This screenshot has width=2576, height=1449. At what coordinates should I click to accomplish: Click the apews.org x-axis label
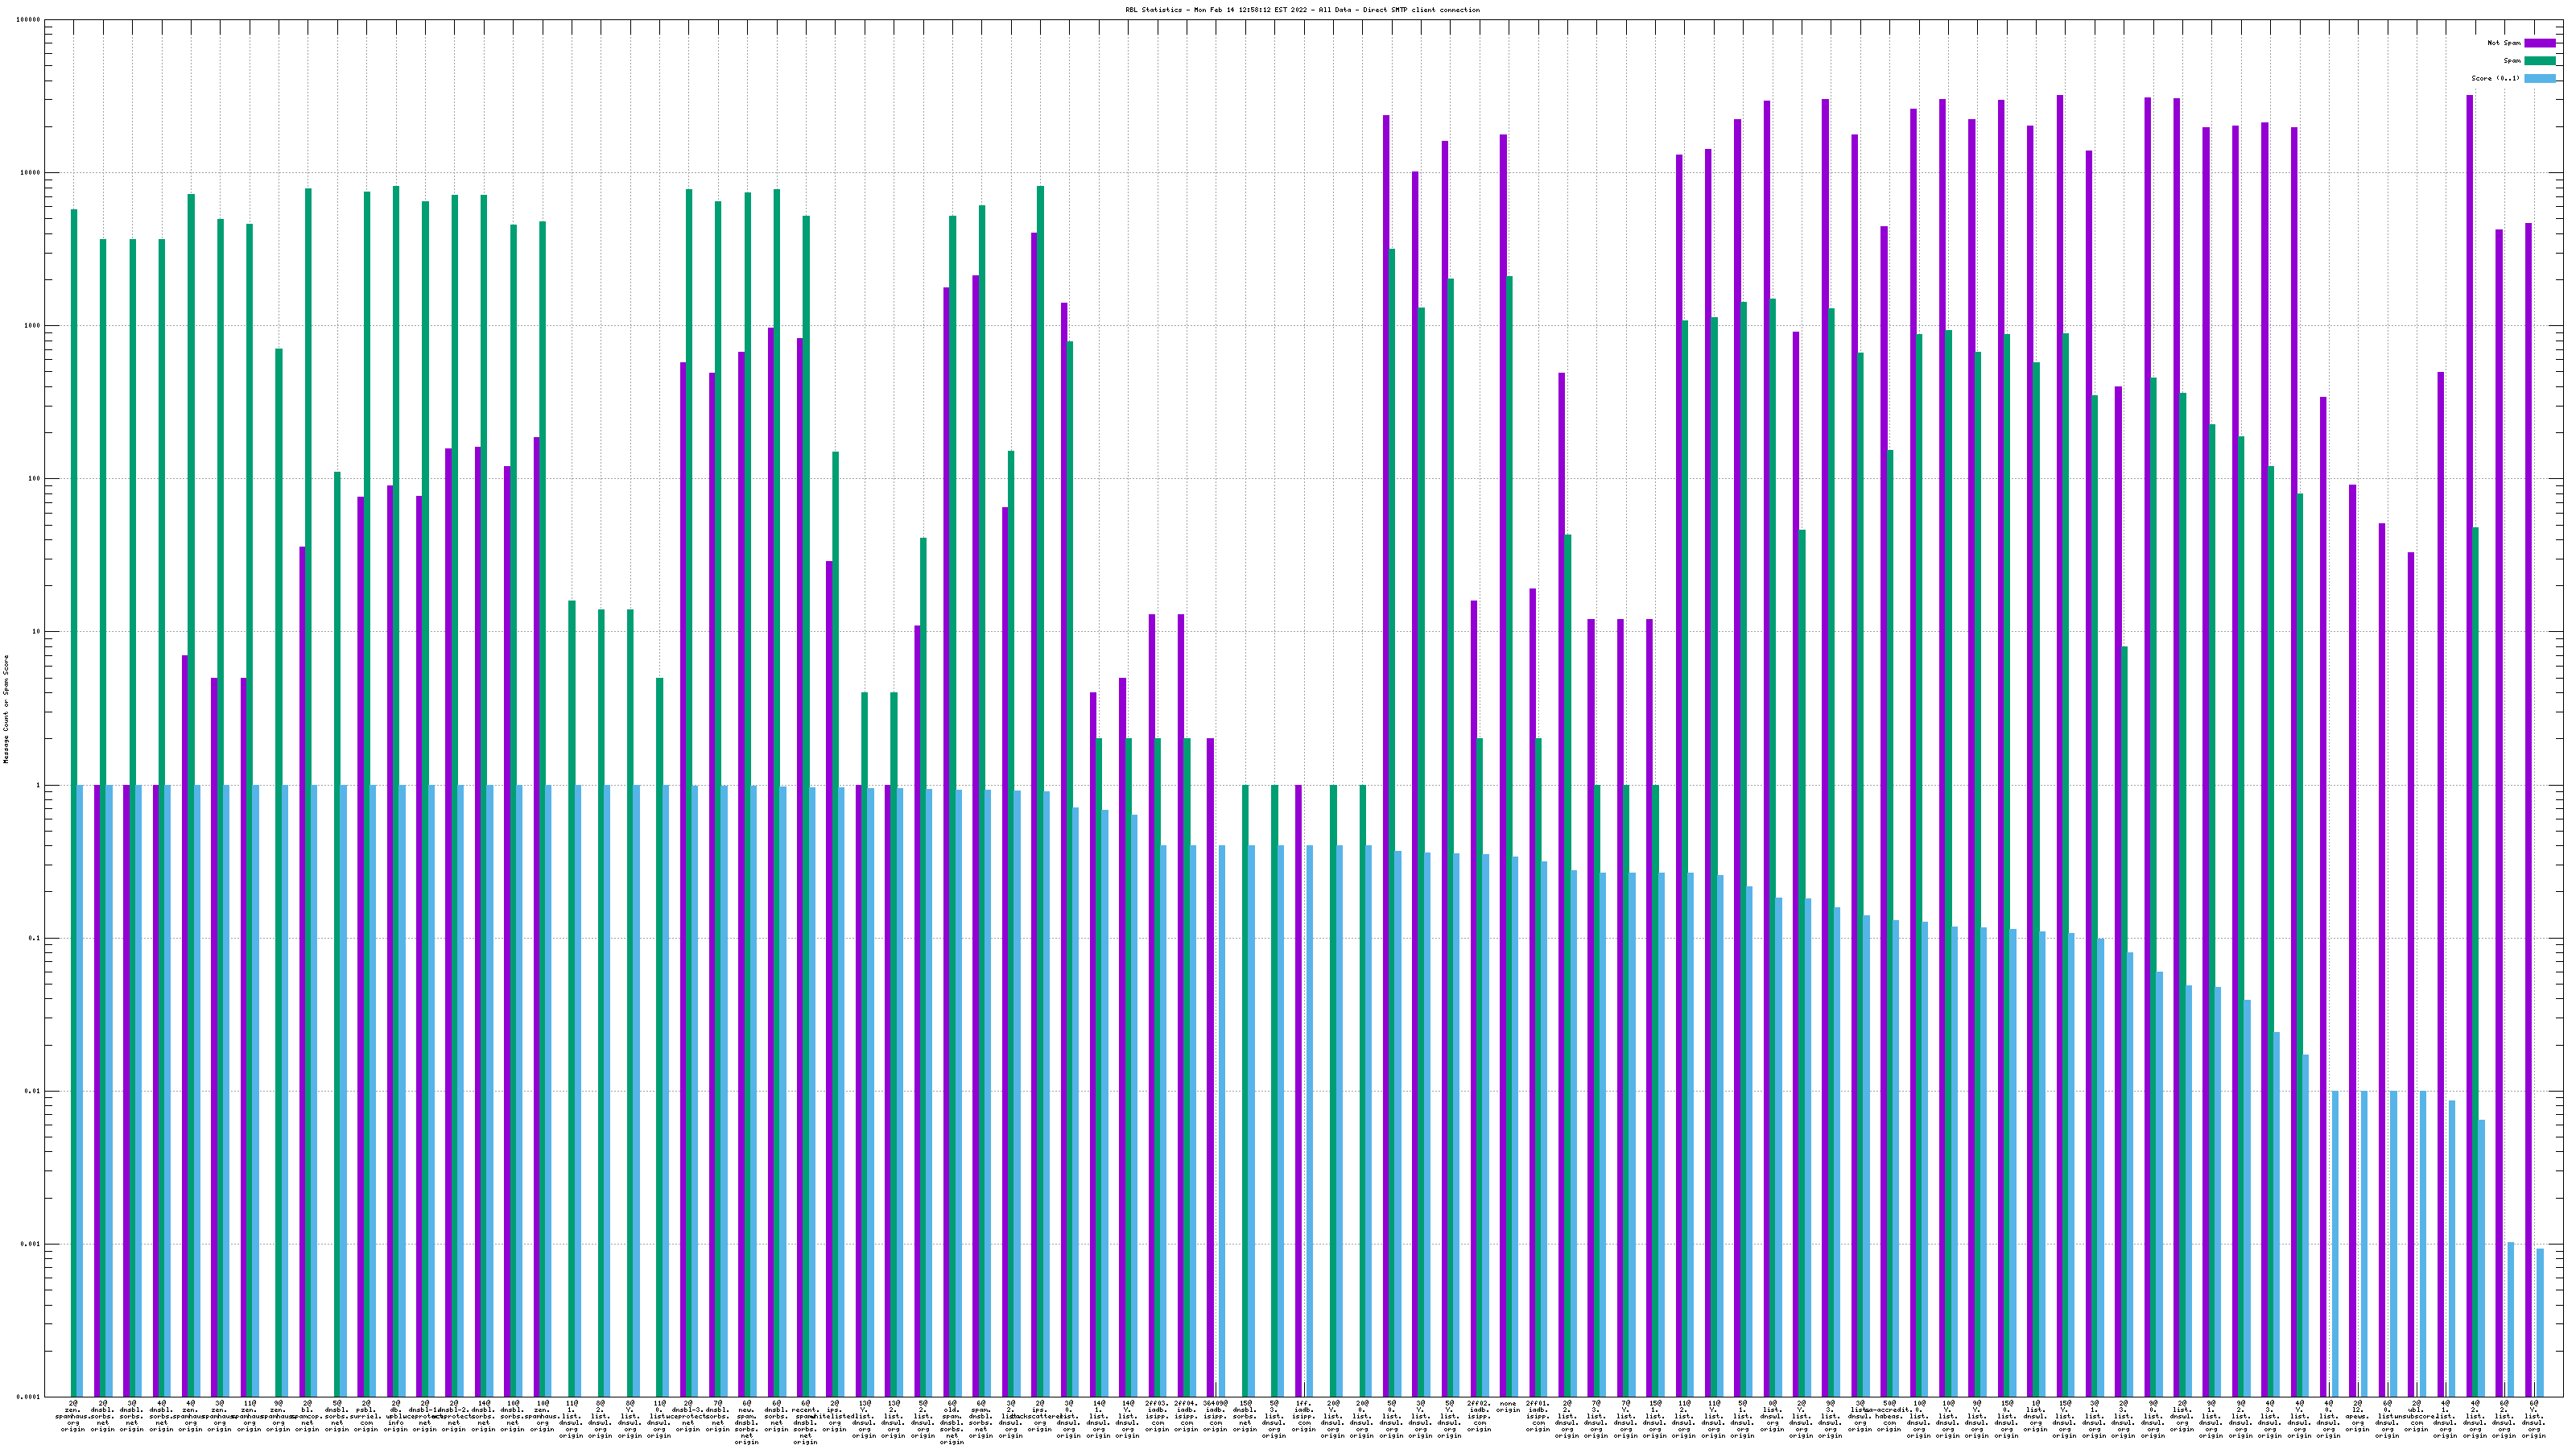tap(2357, 1416)
